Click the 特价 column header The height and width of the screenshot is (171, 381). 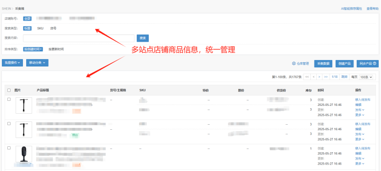click(x=206, y=90)
